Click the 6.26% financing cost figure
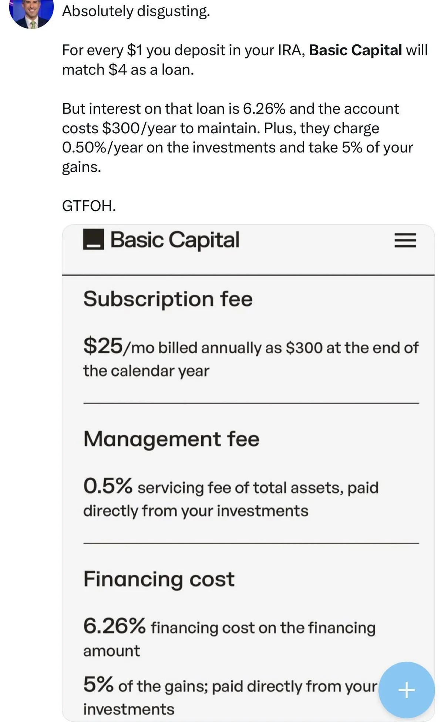Screen dimensions: 444x722 [114, 626]
